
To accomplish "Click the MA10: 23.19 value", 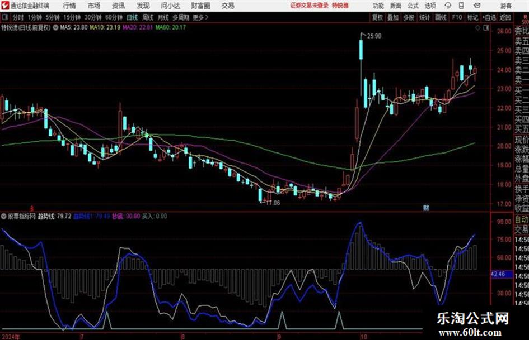I will pyautogui.click(x=105, y=27).
